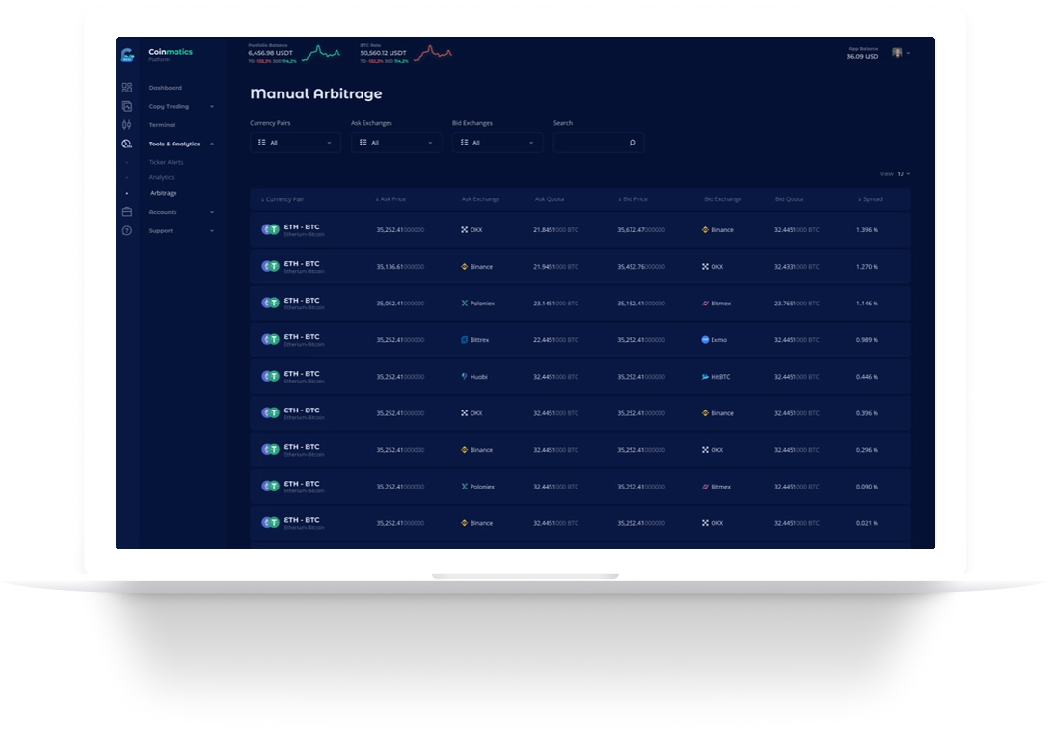The width and height of the screenshot is (1049, 740).
Task: Select Arbitrage submenu item
Action: (x=164, y=193)
